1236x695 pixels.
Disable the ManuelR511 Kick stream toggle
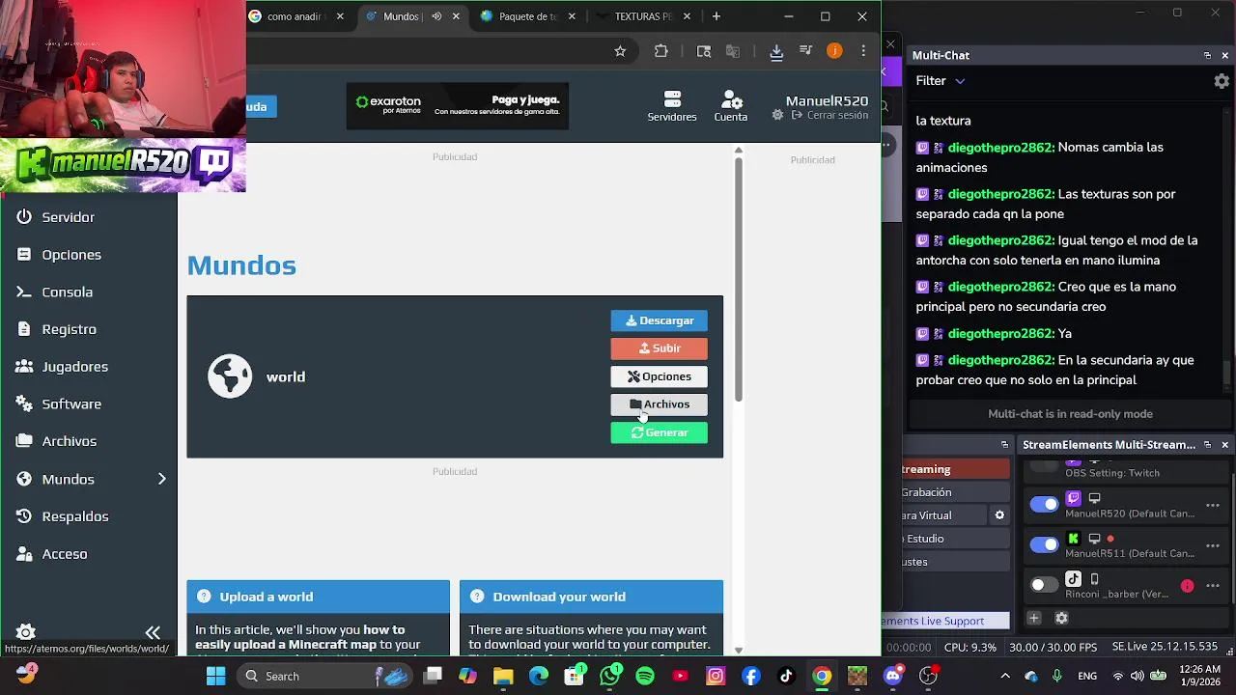(1044, 544)
